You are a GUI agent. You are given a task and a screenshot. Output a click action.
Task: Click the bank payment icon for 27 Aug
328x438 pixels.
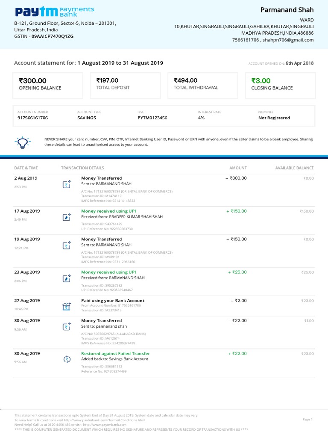point(67,306)
